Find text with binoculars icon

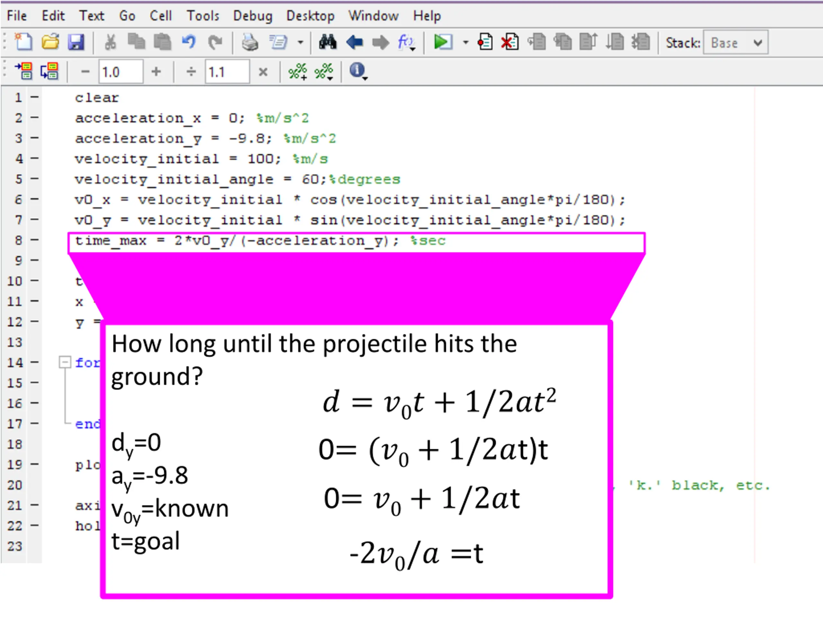(328, 42)
